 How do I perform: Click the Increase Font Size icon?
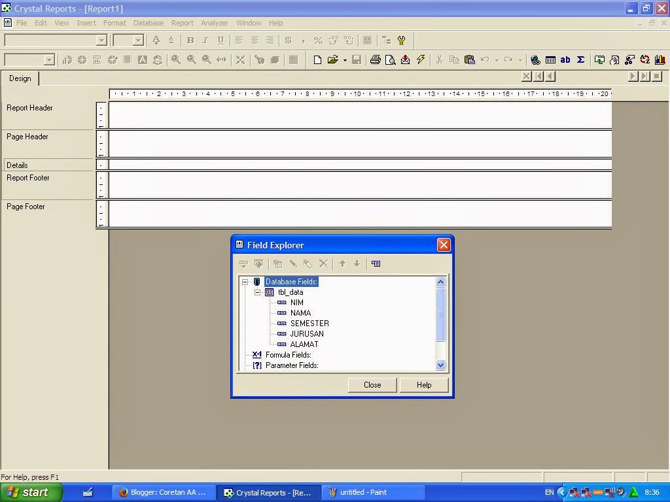(156, 41)
